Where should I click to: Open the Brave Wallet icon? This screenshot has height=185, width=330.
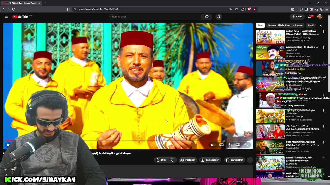pos(311,9)
